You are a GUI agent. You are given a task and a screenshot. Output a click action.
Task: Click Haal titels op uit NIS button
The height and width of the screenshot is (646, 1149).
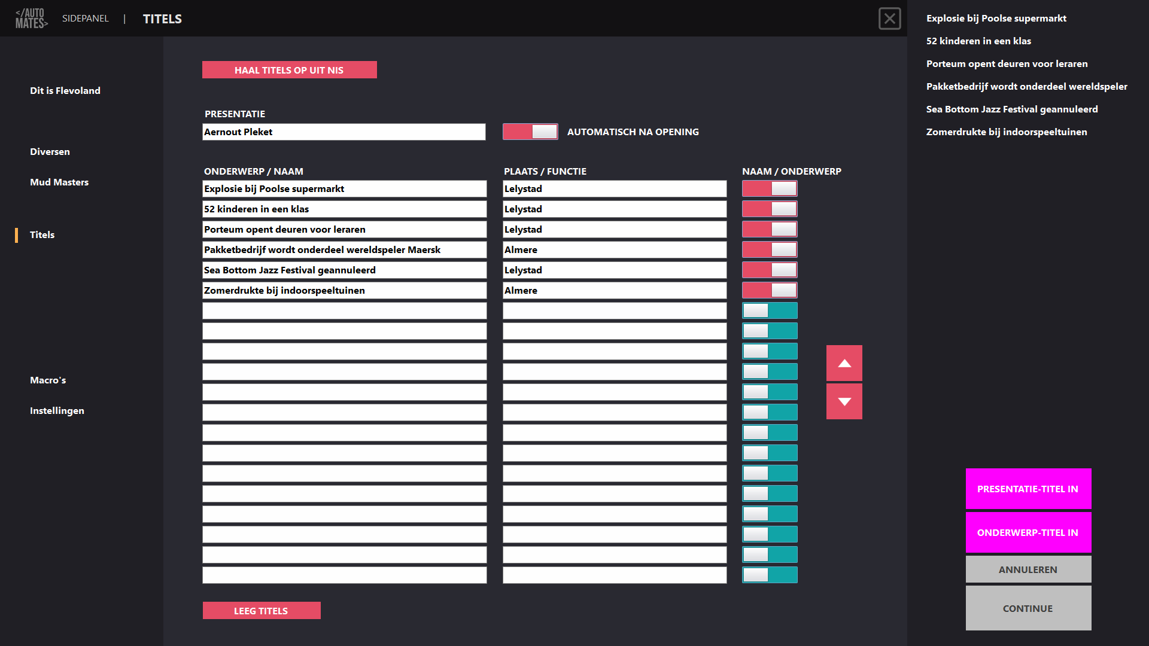click(290, 70)
